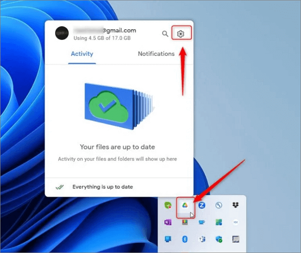Click the 'Everything is up to date' status

[x=103, y=187]
